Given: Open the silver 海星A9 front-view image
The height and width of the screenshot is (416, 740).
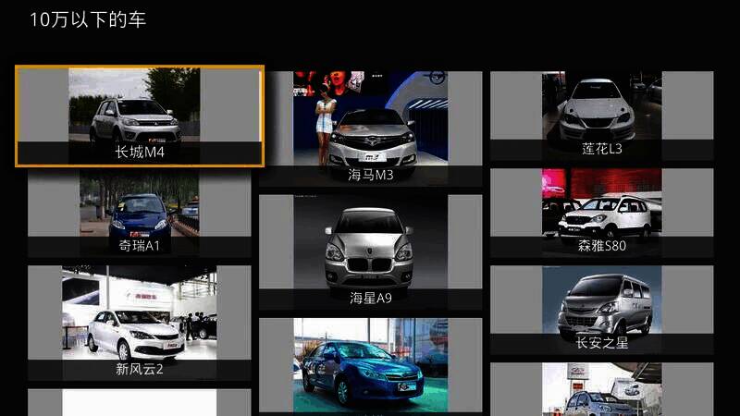Looking at the screenshot, I should [370, 242].
